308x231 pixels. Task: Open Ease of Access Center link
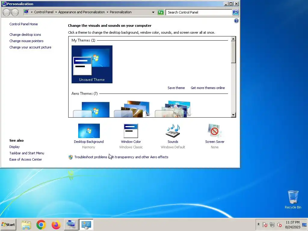[26, 159]
